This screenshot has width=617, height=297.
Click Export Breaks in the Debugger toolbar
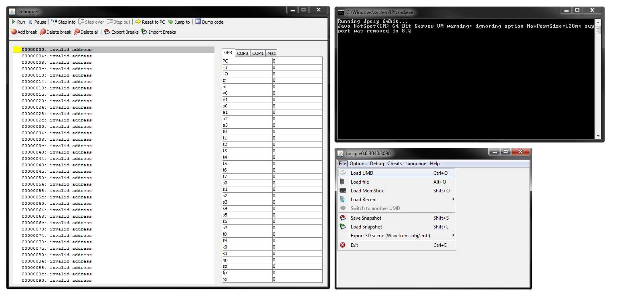(121, 32)
